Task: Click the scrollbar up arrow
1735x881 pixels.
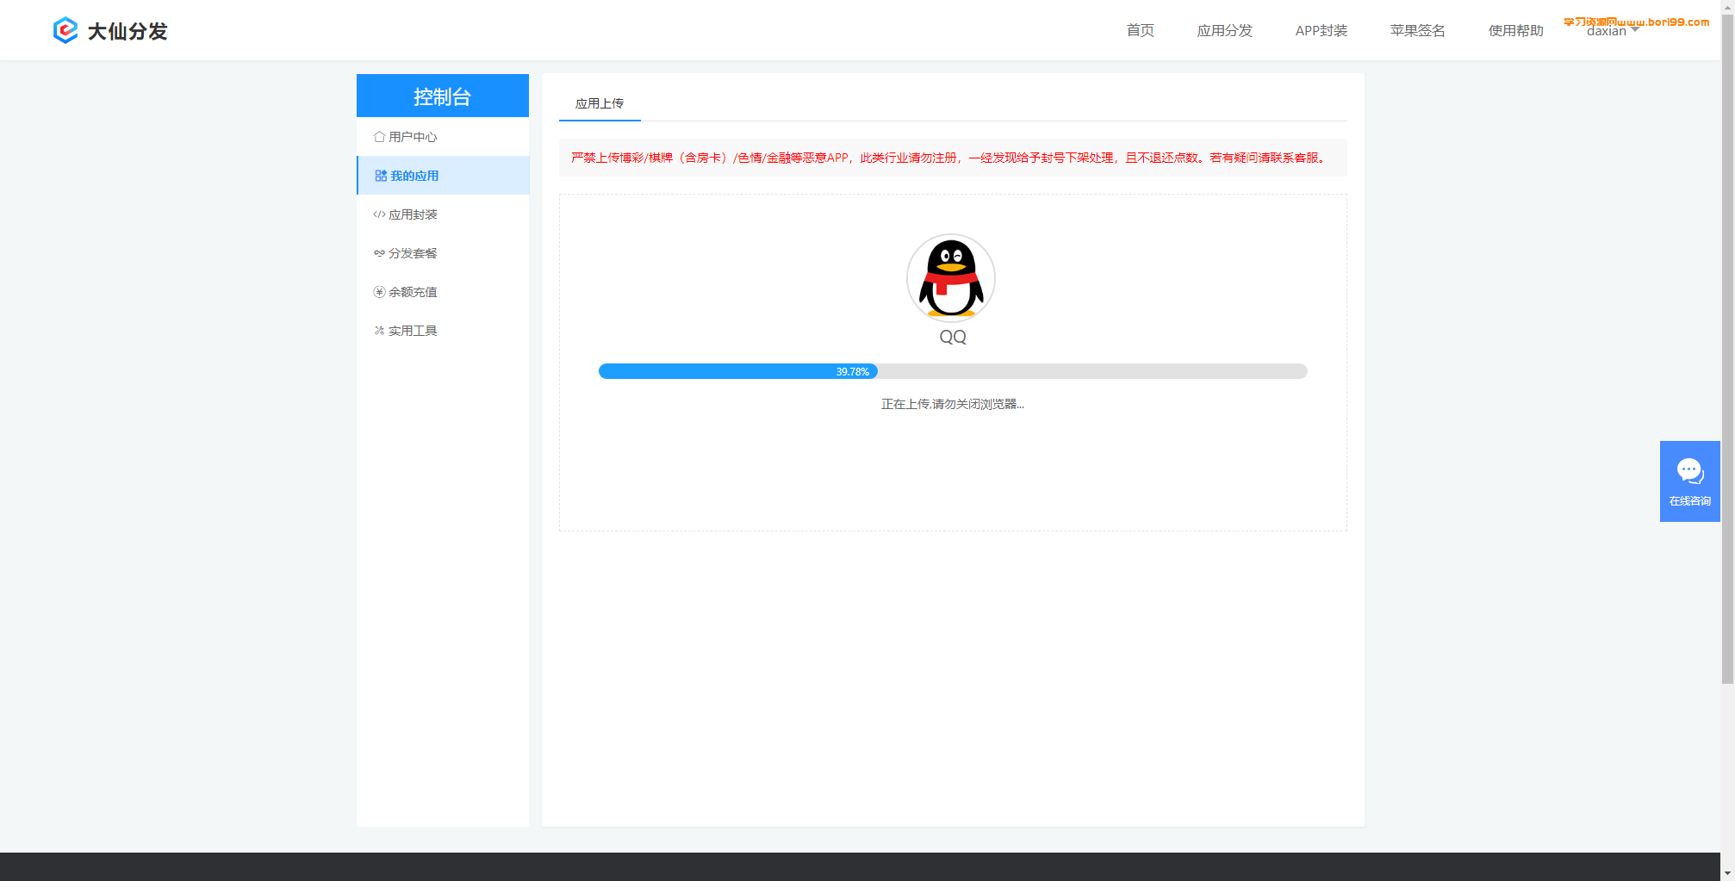Action: 1727,7
